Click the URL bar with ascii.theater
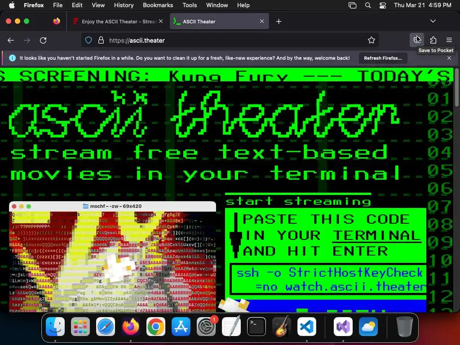The width and height of the screenshot is (460, 345). coord(230,40)
